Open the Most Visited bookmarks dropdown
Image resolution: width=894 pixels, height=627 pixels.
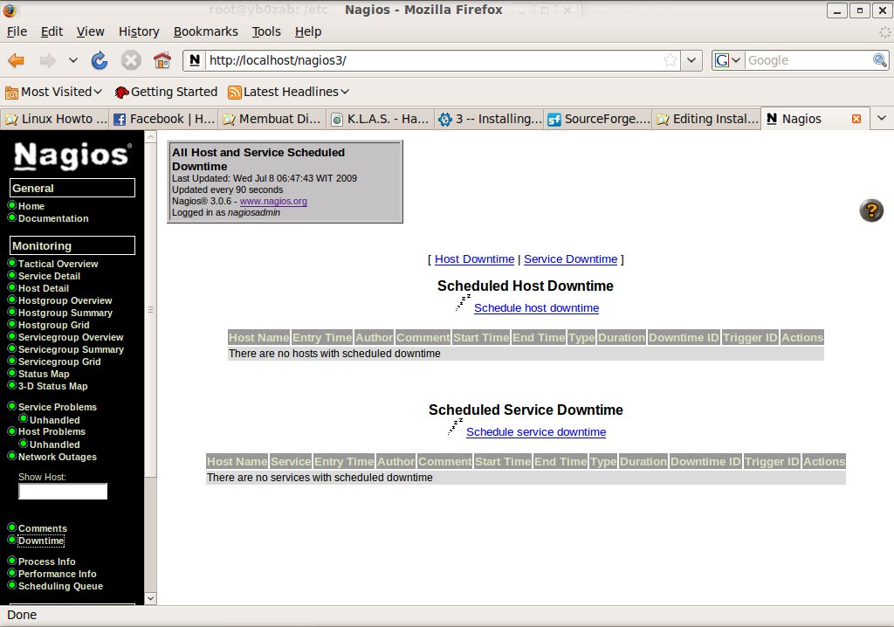(x=54, y=92)
